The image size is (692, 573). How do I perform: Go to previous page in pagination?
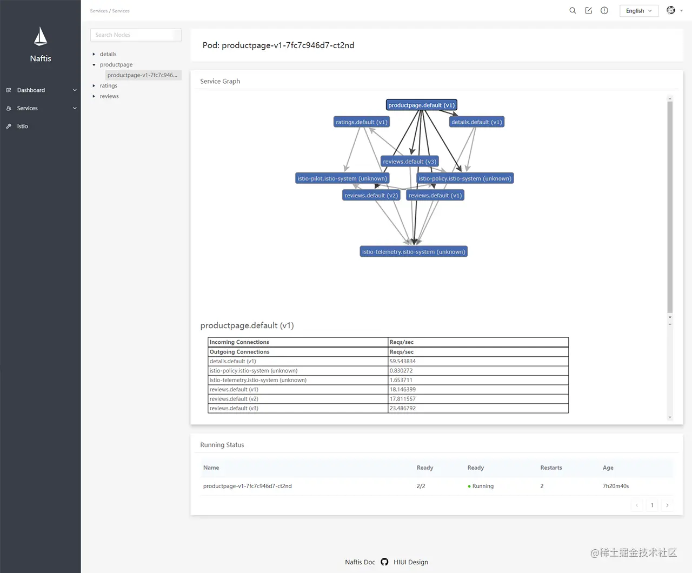click(637, 505)
